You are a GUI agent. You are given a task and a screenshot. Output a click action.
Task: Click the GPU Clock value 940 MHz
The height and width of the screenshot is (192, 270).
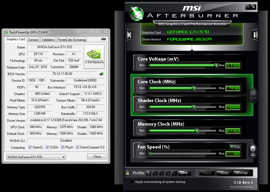pos(36,127)
